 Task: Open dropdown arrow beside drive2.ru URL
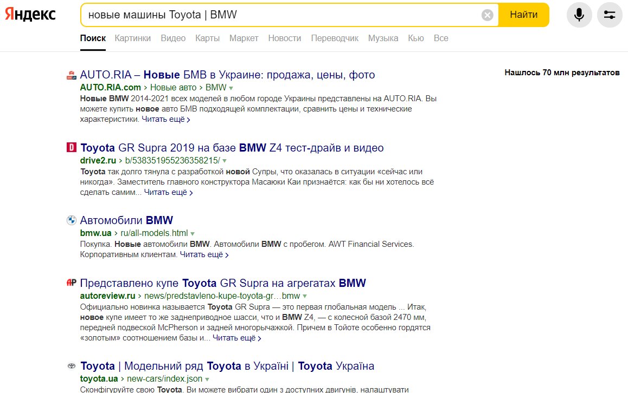[225, 161]
